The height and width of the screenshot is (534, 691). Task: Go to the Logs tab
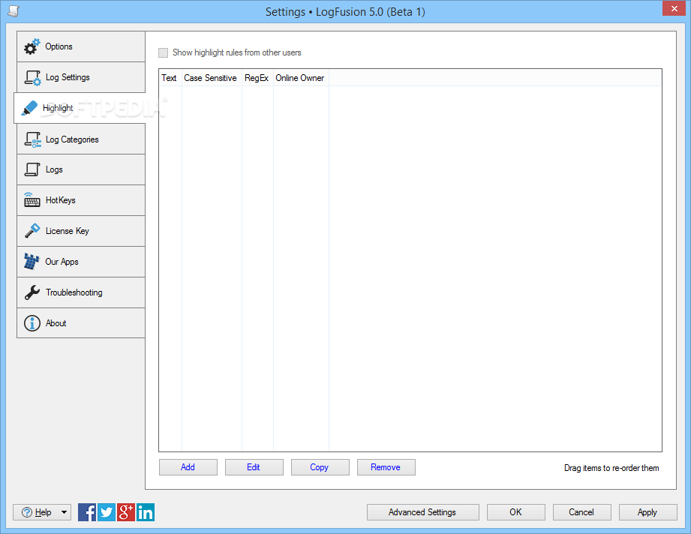pos(81,169)
